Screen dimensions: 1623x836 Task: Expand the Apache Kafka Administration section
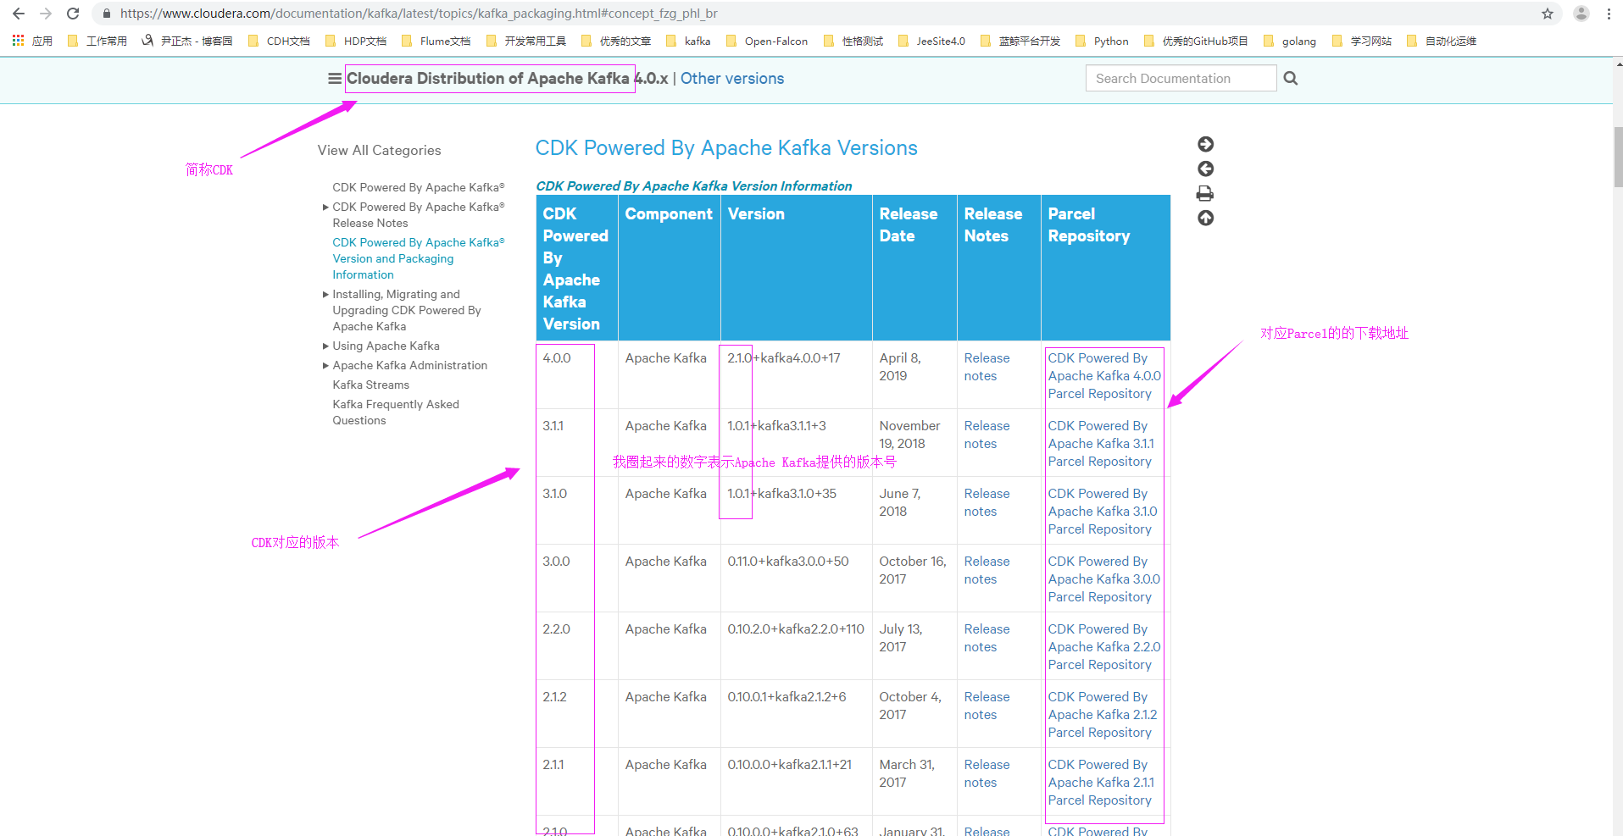pyautogui.click(x=325, y=365)
